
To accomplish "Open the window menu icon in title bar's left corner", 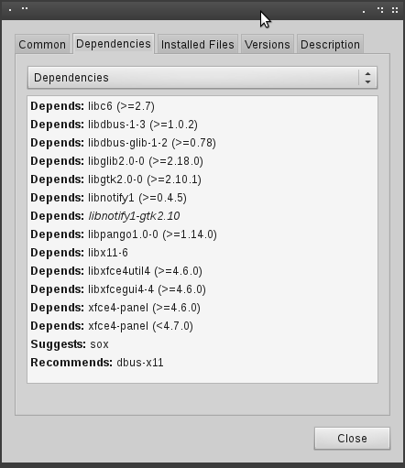I will coord(10,10).
